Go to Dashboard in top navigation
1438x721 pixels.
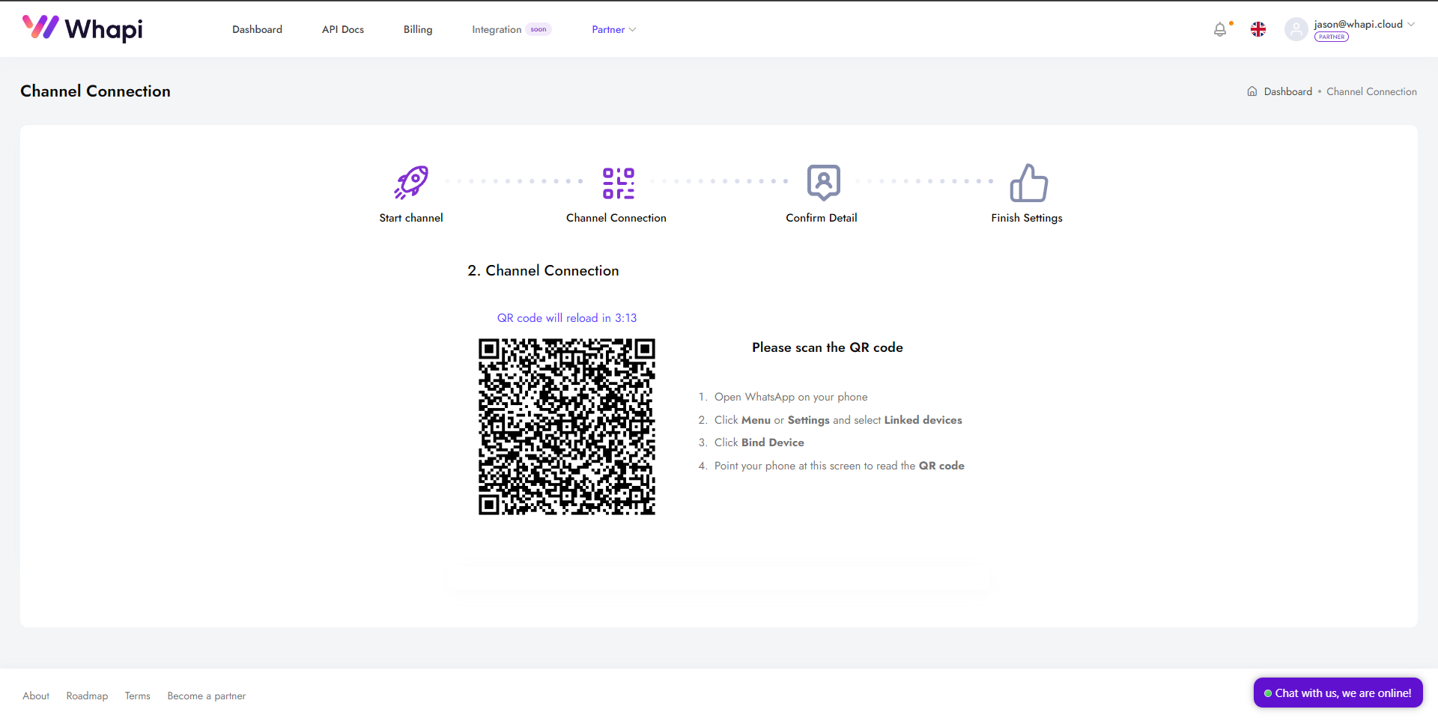(x=257, y=29)
